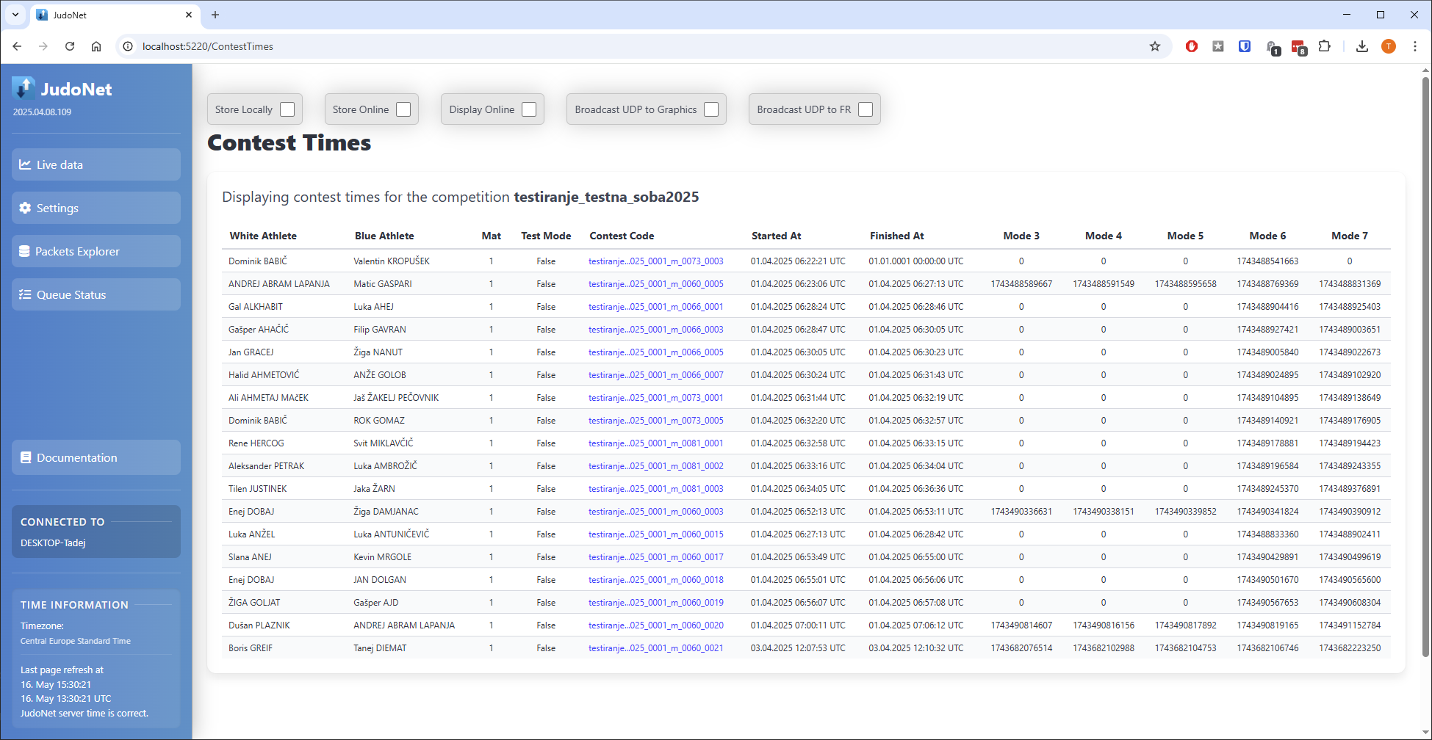This screenshot has height=740, width=1432.
Task: Open Live data in the sidebar
Action: [x=96, y=164]
